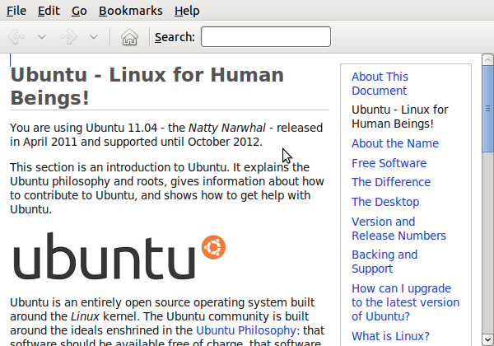Go to the Home page icon
The width and height of the screenshot is (494, 346).
[129, 37]
